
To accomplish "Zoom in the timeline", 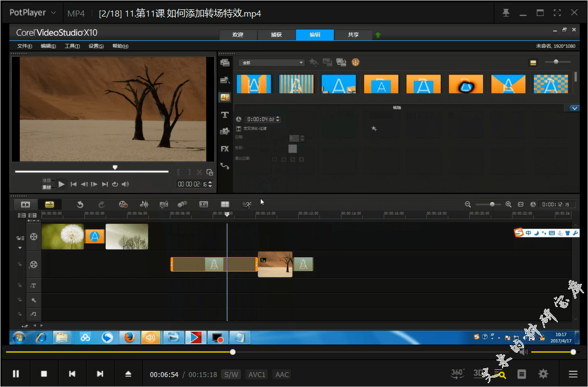I will click(x=509, y=205).
